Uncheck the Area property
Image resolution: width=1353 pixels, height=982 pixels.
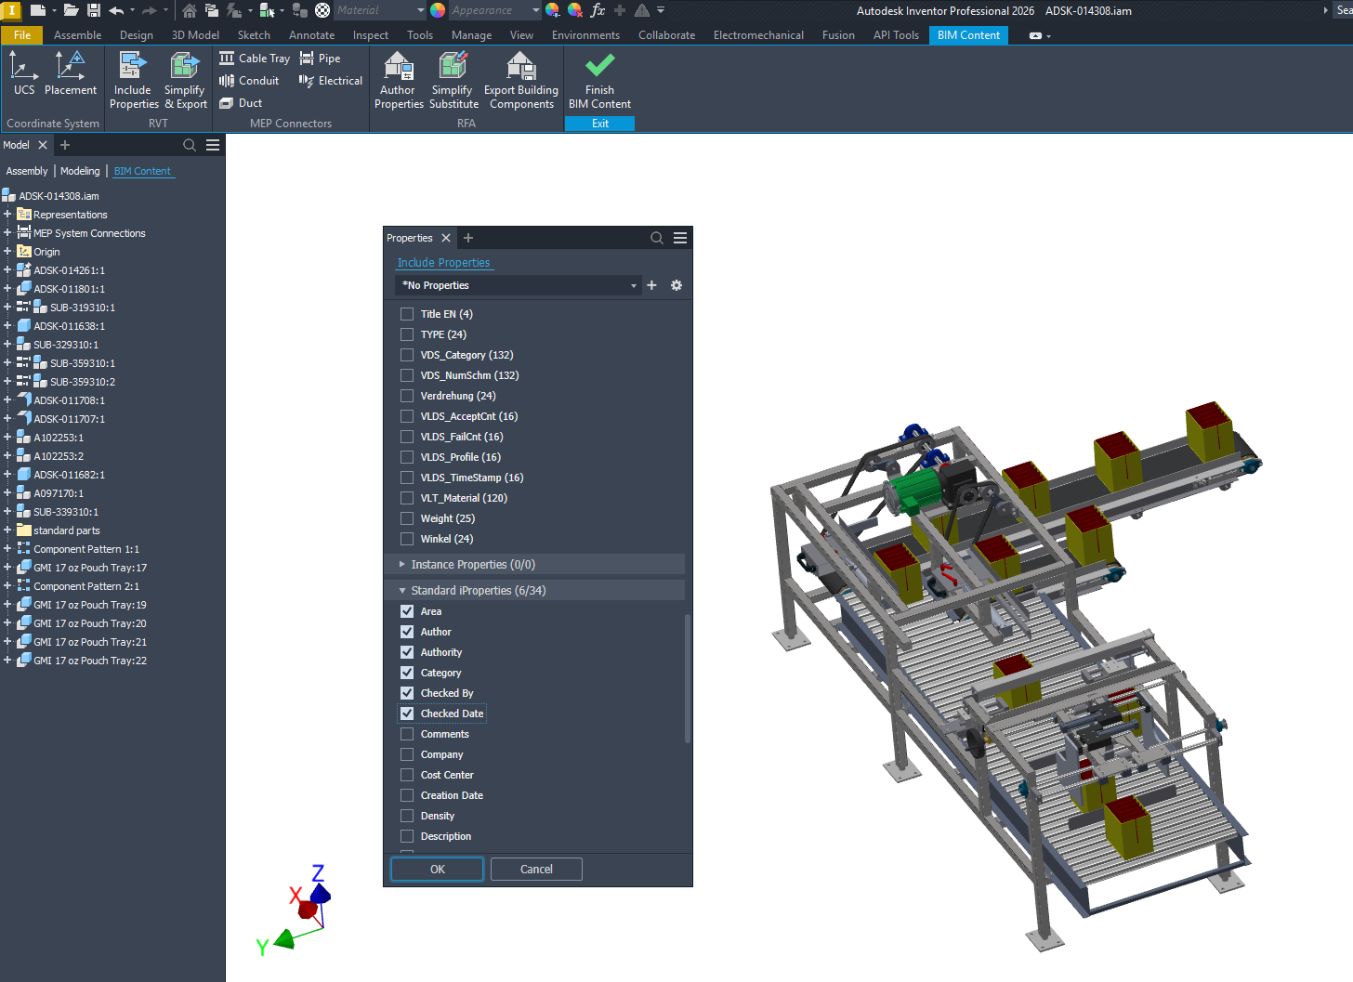(x=407, y=611)
